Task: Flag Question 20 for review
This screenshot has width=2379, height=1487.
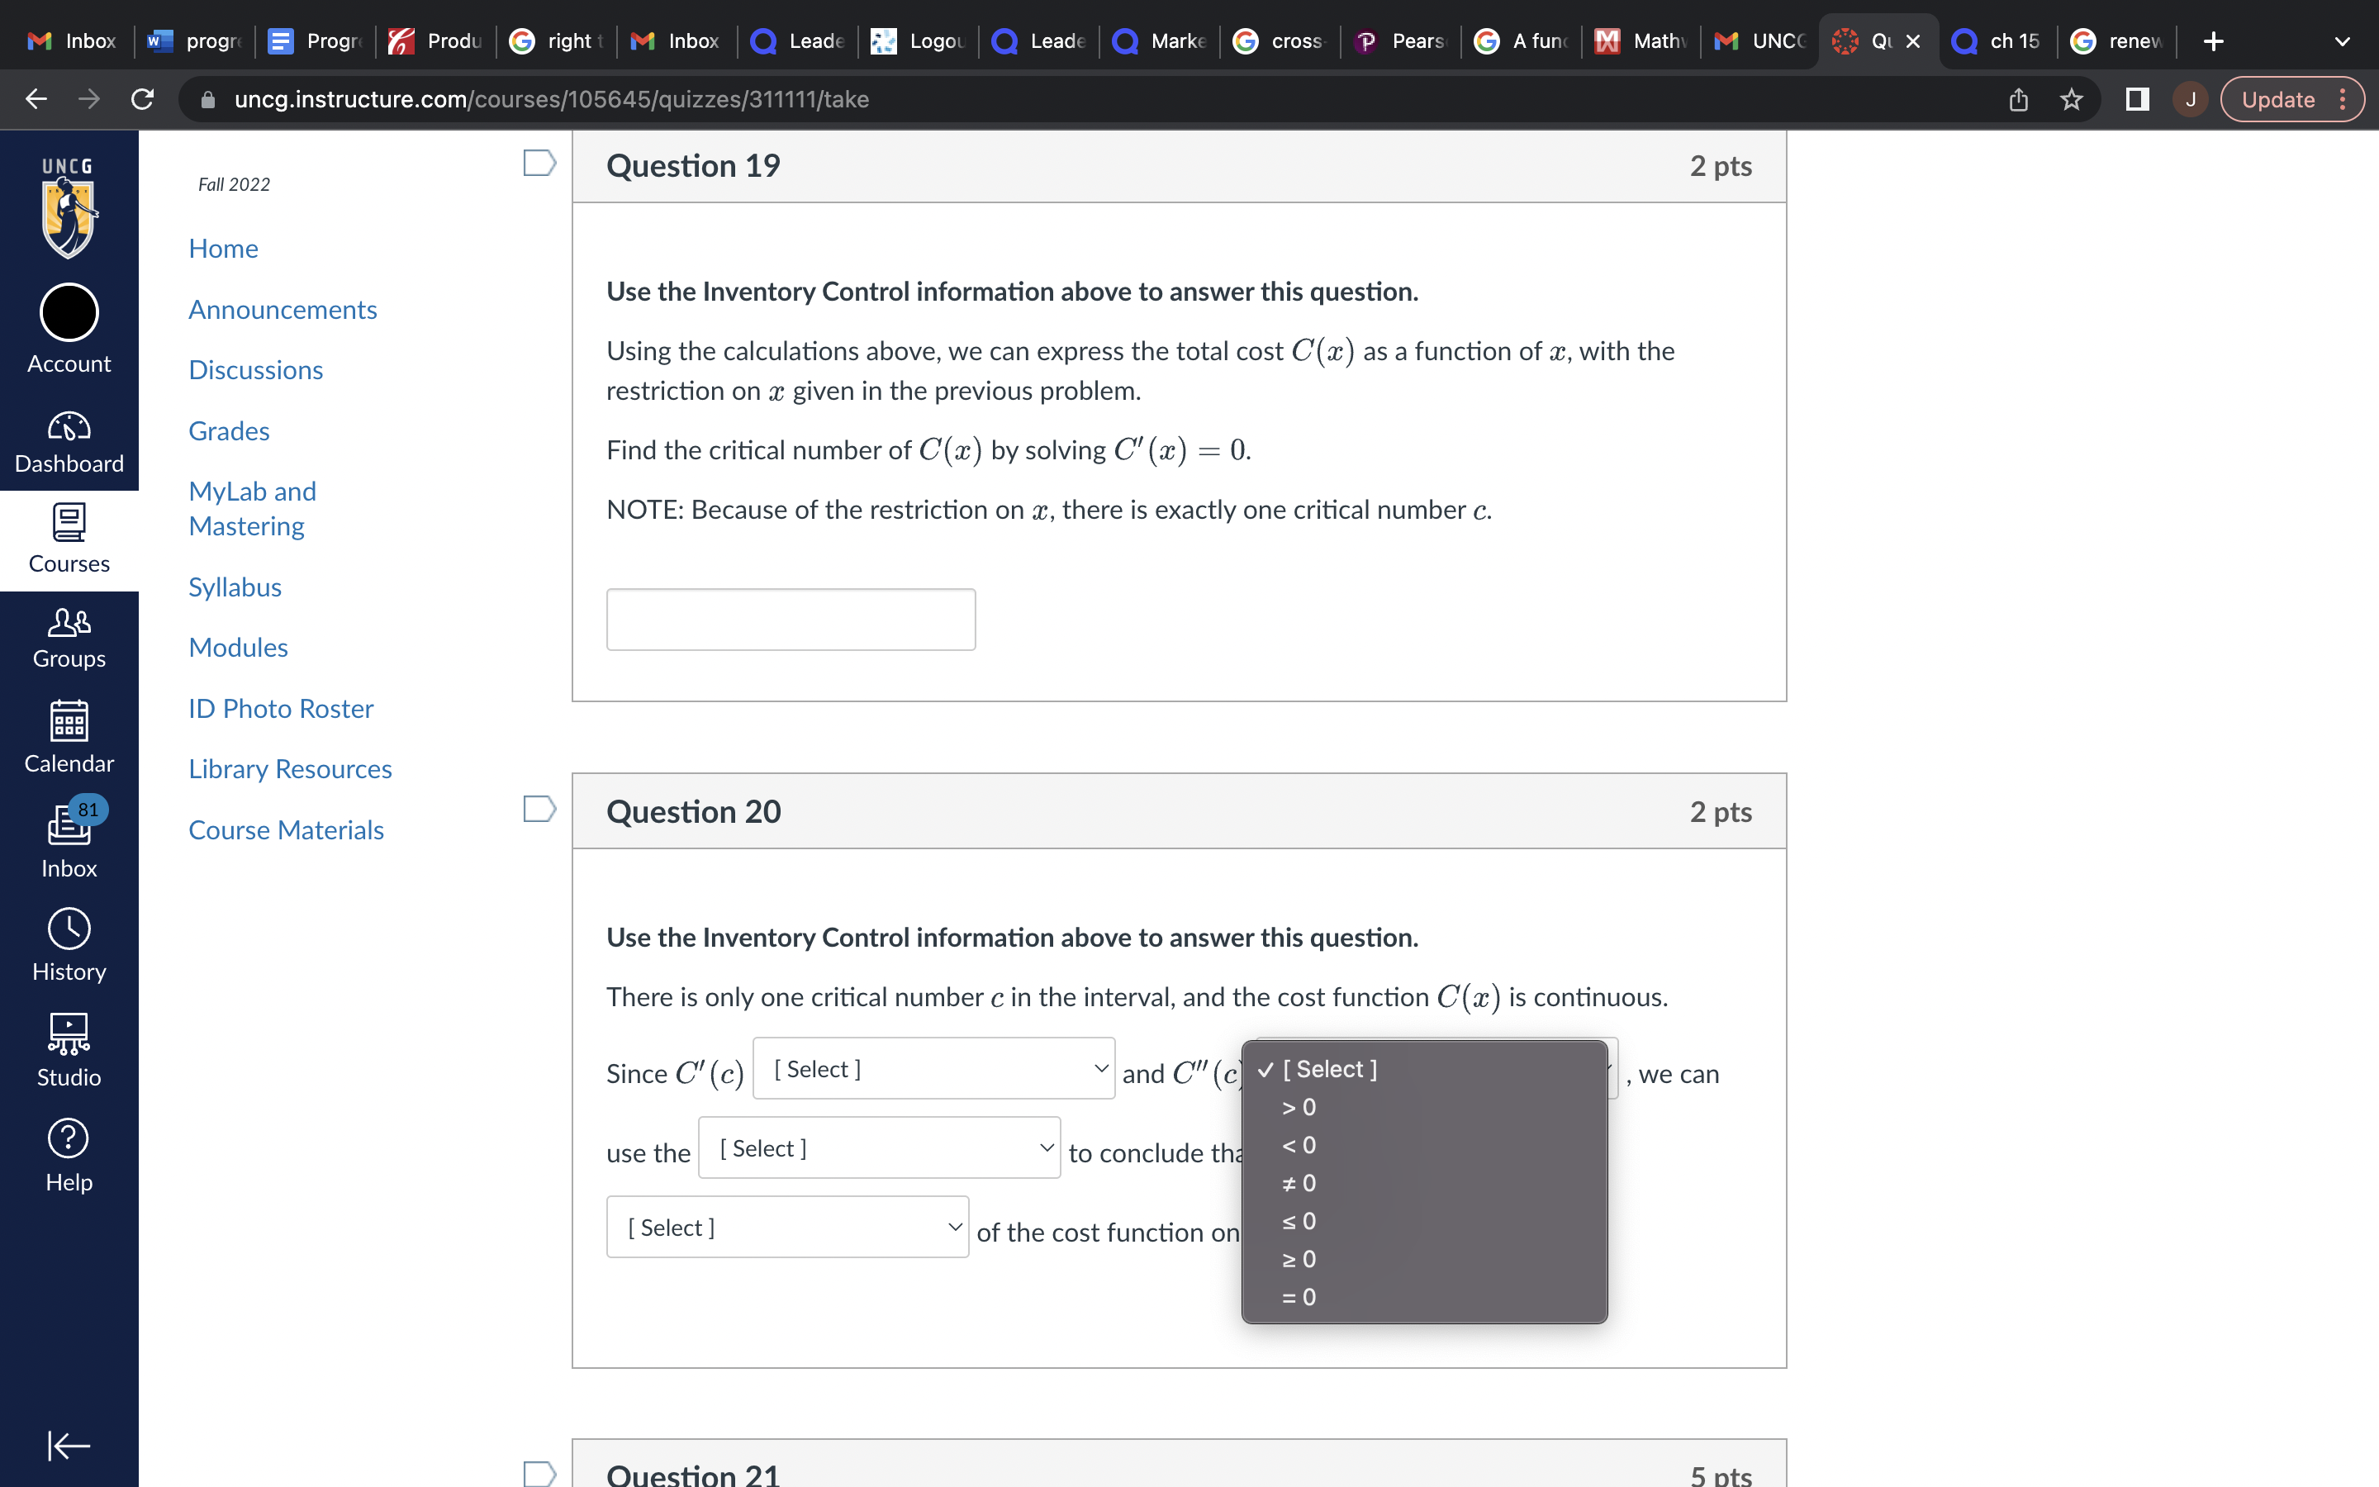Action: click(x=539, y=810)
